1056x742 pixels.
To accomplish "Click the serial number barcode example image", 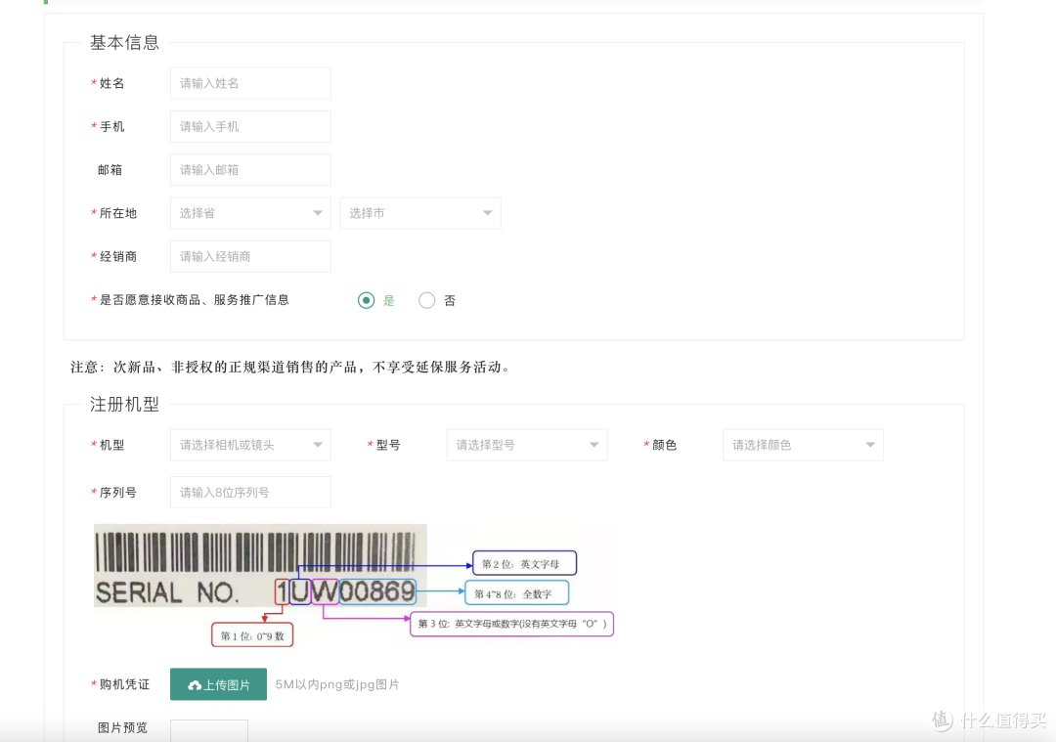I will tap(355, 586).
